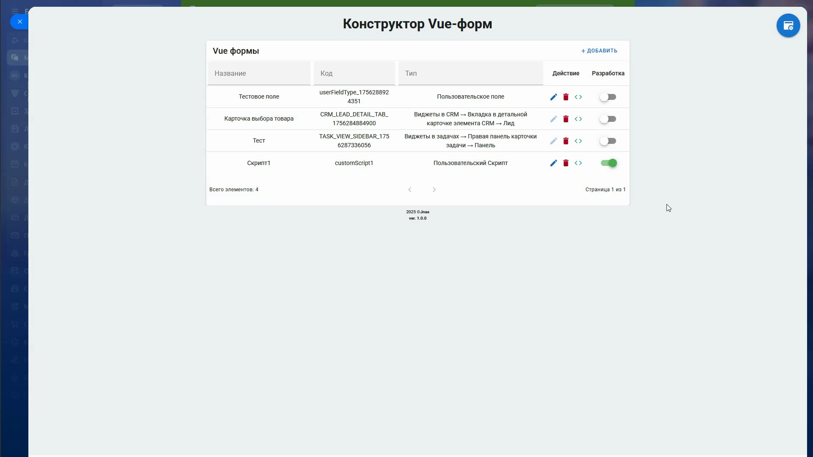Enable development mode for Тестовое поле
The width and height of the screenshot is (813, 457).
(x=608, y=97)
